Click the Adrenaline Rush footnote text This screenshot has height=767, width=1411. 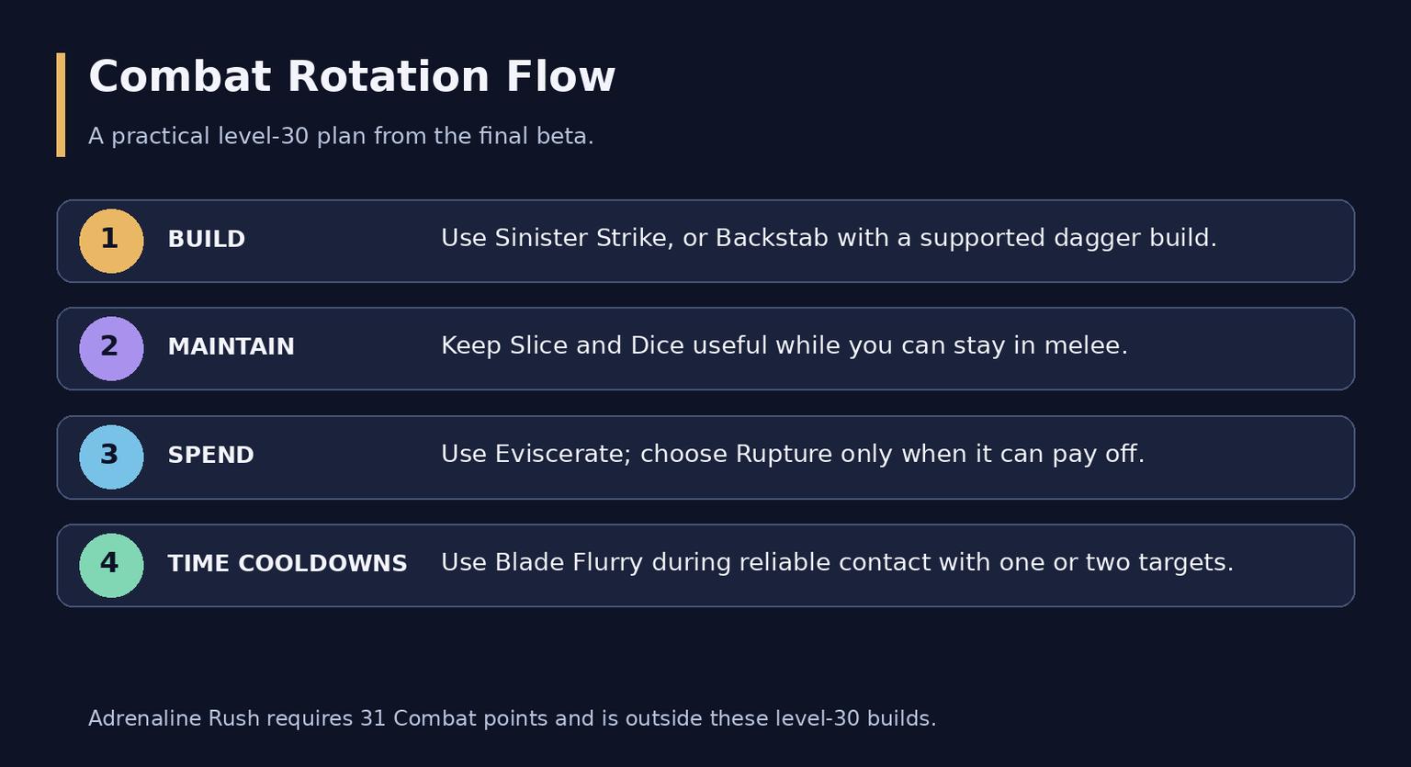[512, 719]
